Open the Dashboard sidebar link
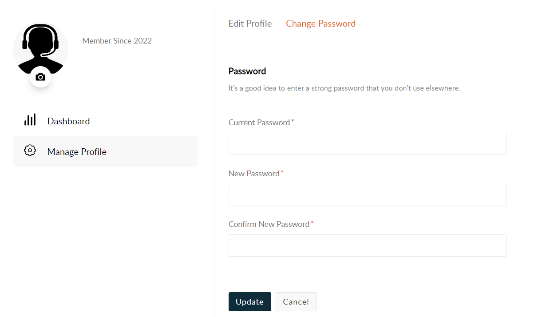This screenshot has width=546, height=317. 68,121
